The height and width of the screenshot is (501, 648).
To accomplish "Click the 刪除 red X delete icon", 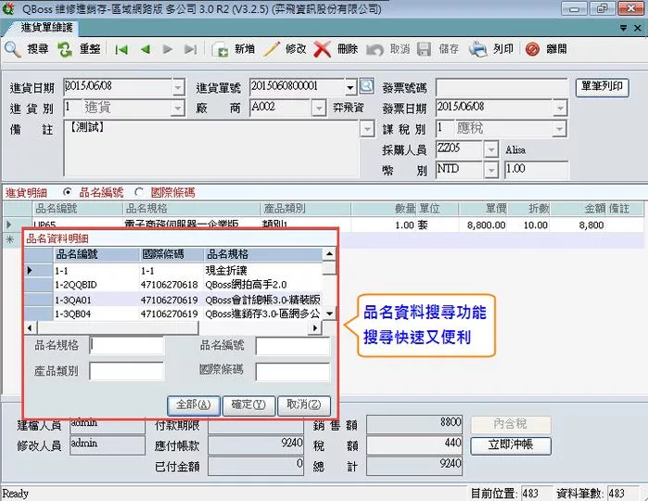I will 323,49.
